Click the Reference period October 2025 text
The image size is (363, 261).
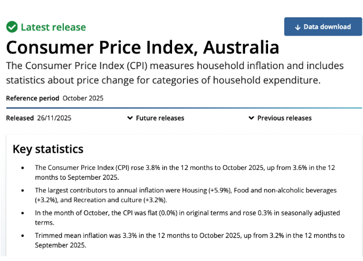pyautogui.click(x=55, y=98)
